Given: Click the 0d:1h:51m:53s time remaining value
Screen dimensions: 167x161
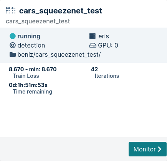Looking at the screenshot, I should pyautogui.click(x=28, y=85).
